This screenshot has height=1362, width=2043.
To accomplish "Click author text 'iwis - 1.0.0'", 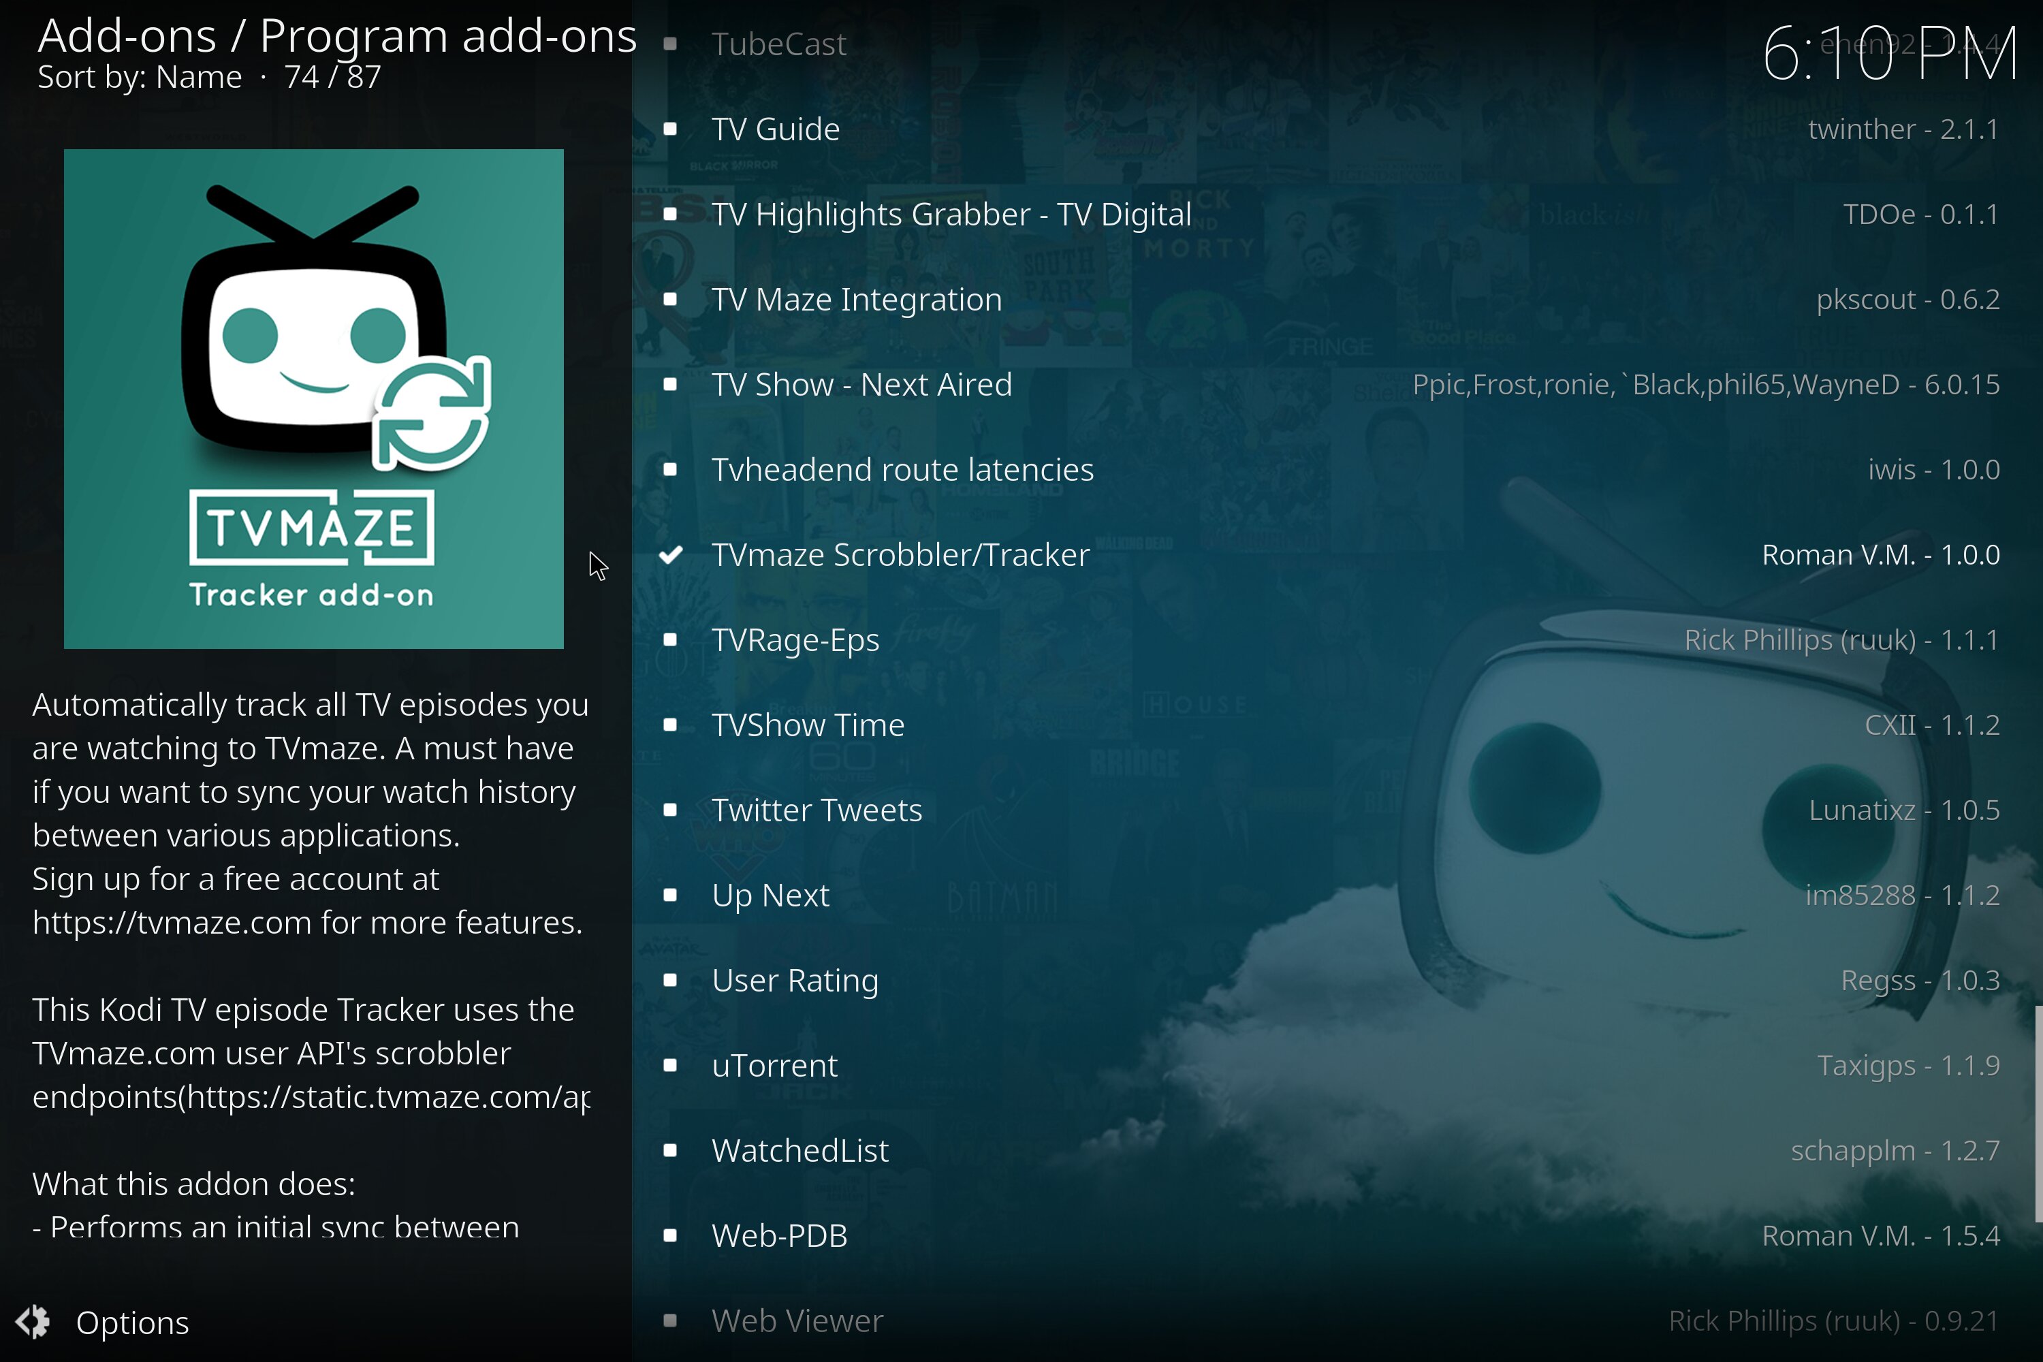I will click(x=1933, y=469).
